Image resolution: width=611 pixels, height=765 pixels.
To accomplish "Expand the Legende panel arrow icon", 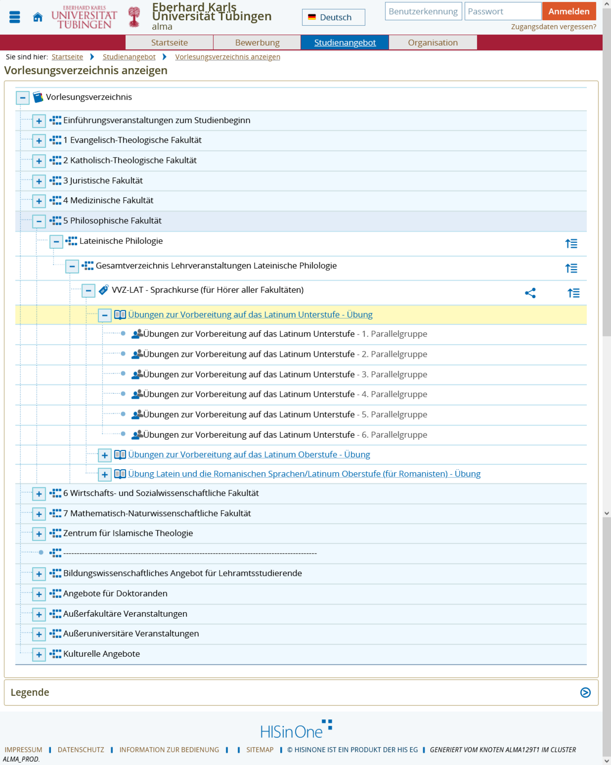I will pos(585,692).
